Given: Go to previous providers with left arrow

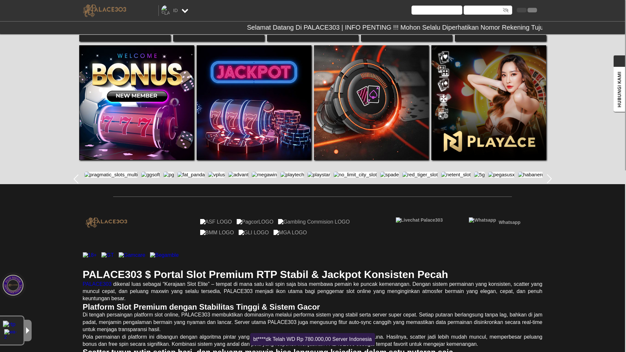Looking at the screenshot, I should [76, 179].
